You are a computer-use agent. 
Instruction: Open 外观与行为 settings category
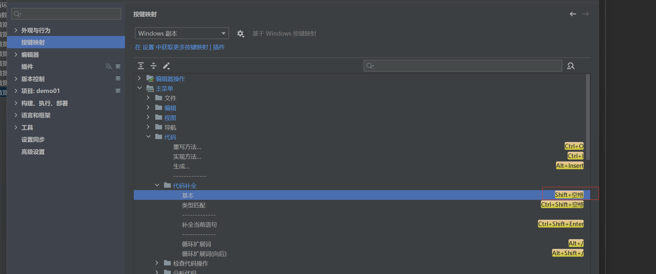[36, 30]
